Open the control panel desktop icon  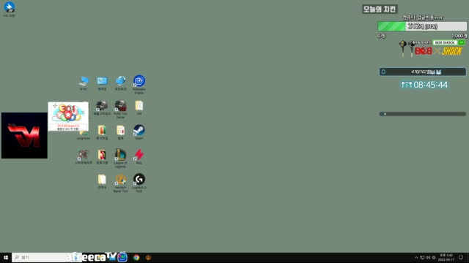point(102,83)
